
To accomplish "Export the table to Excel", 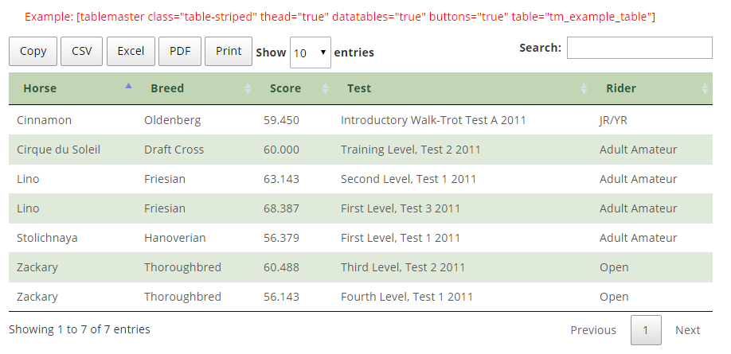I will (x=131, y=51).
